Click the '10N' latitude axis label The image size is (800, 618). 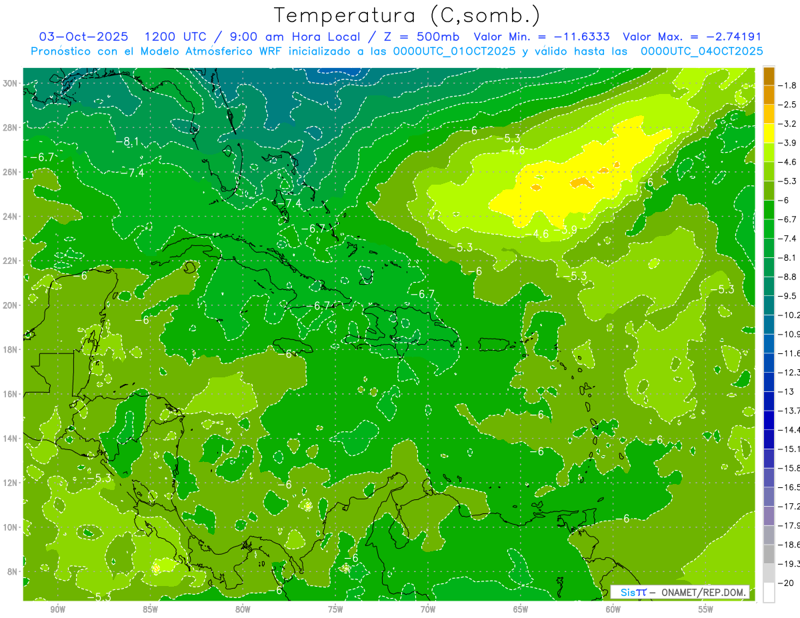click(x=10, y=527)
